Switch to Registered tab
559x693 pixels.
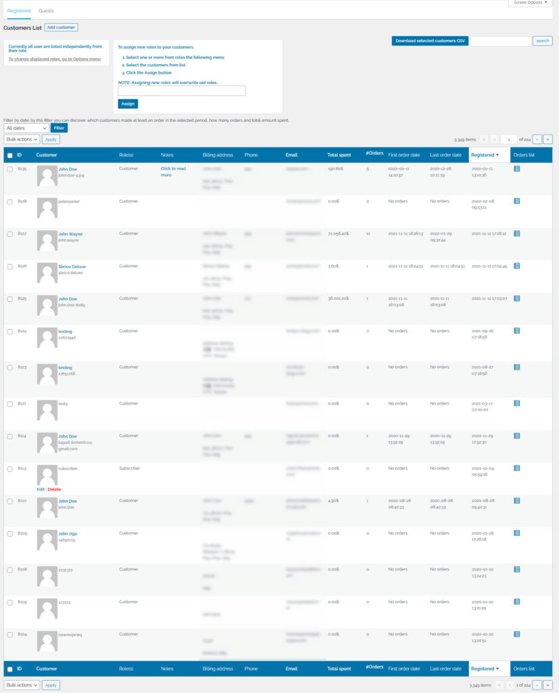coord(19,11)
